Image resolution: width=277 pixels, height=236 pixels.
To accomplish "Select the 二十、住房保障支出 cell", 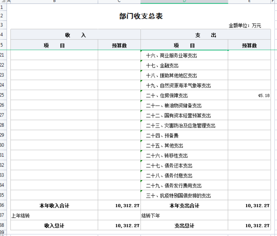I will (184, 95).
